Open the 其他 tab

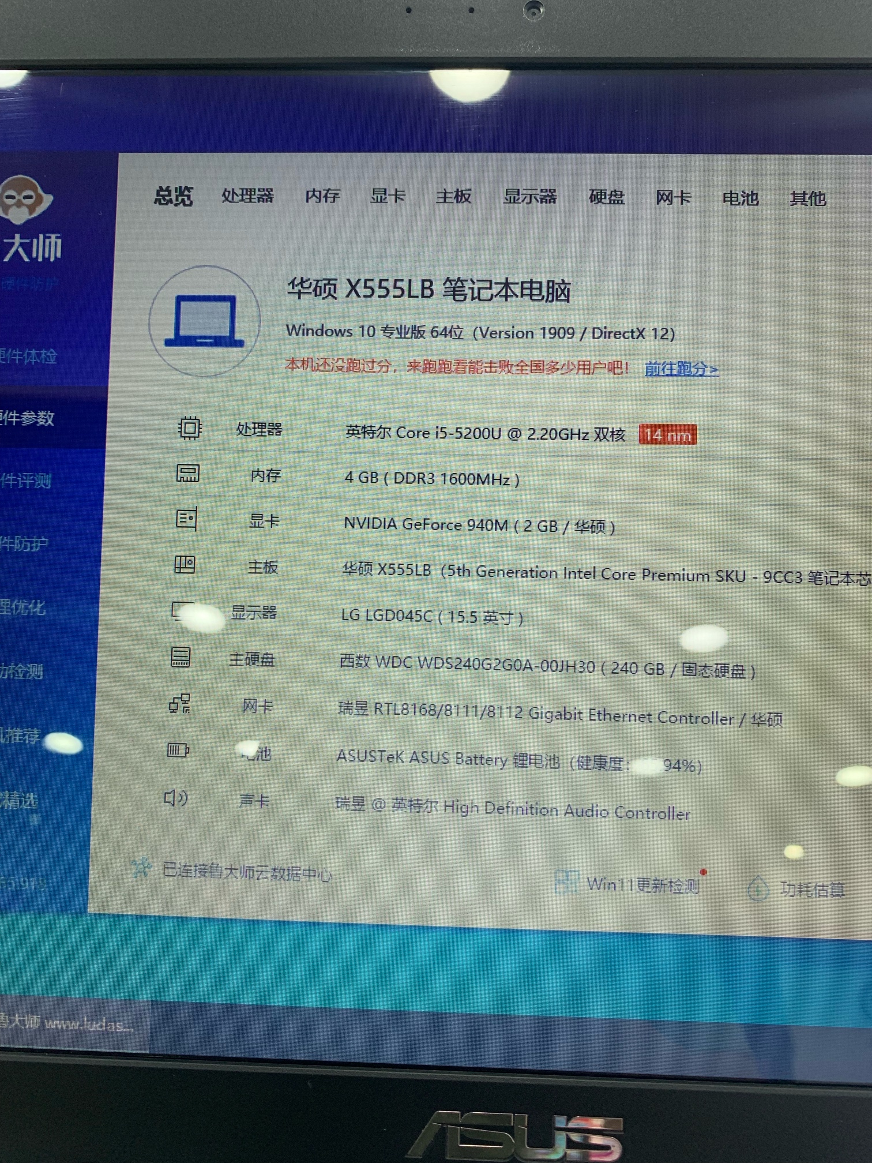[x=808, y=199]
